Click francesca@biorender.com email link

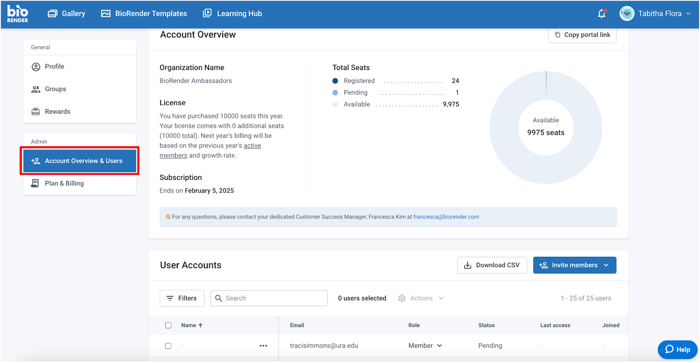pos(446,217)
